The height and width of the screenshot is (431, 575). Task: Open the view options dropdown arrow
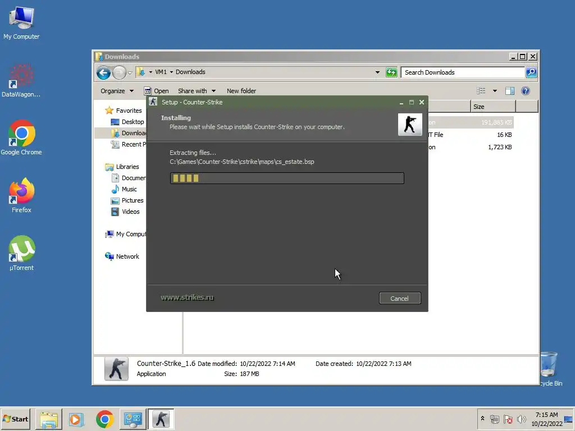tap(495, 91)
